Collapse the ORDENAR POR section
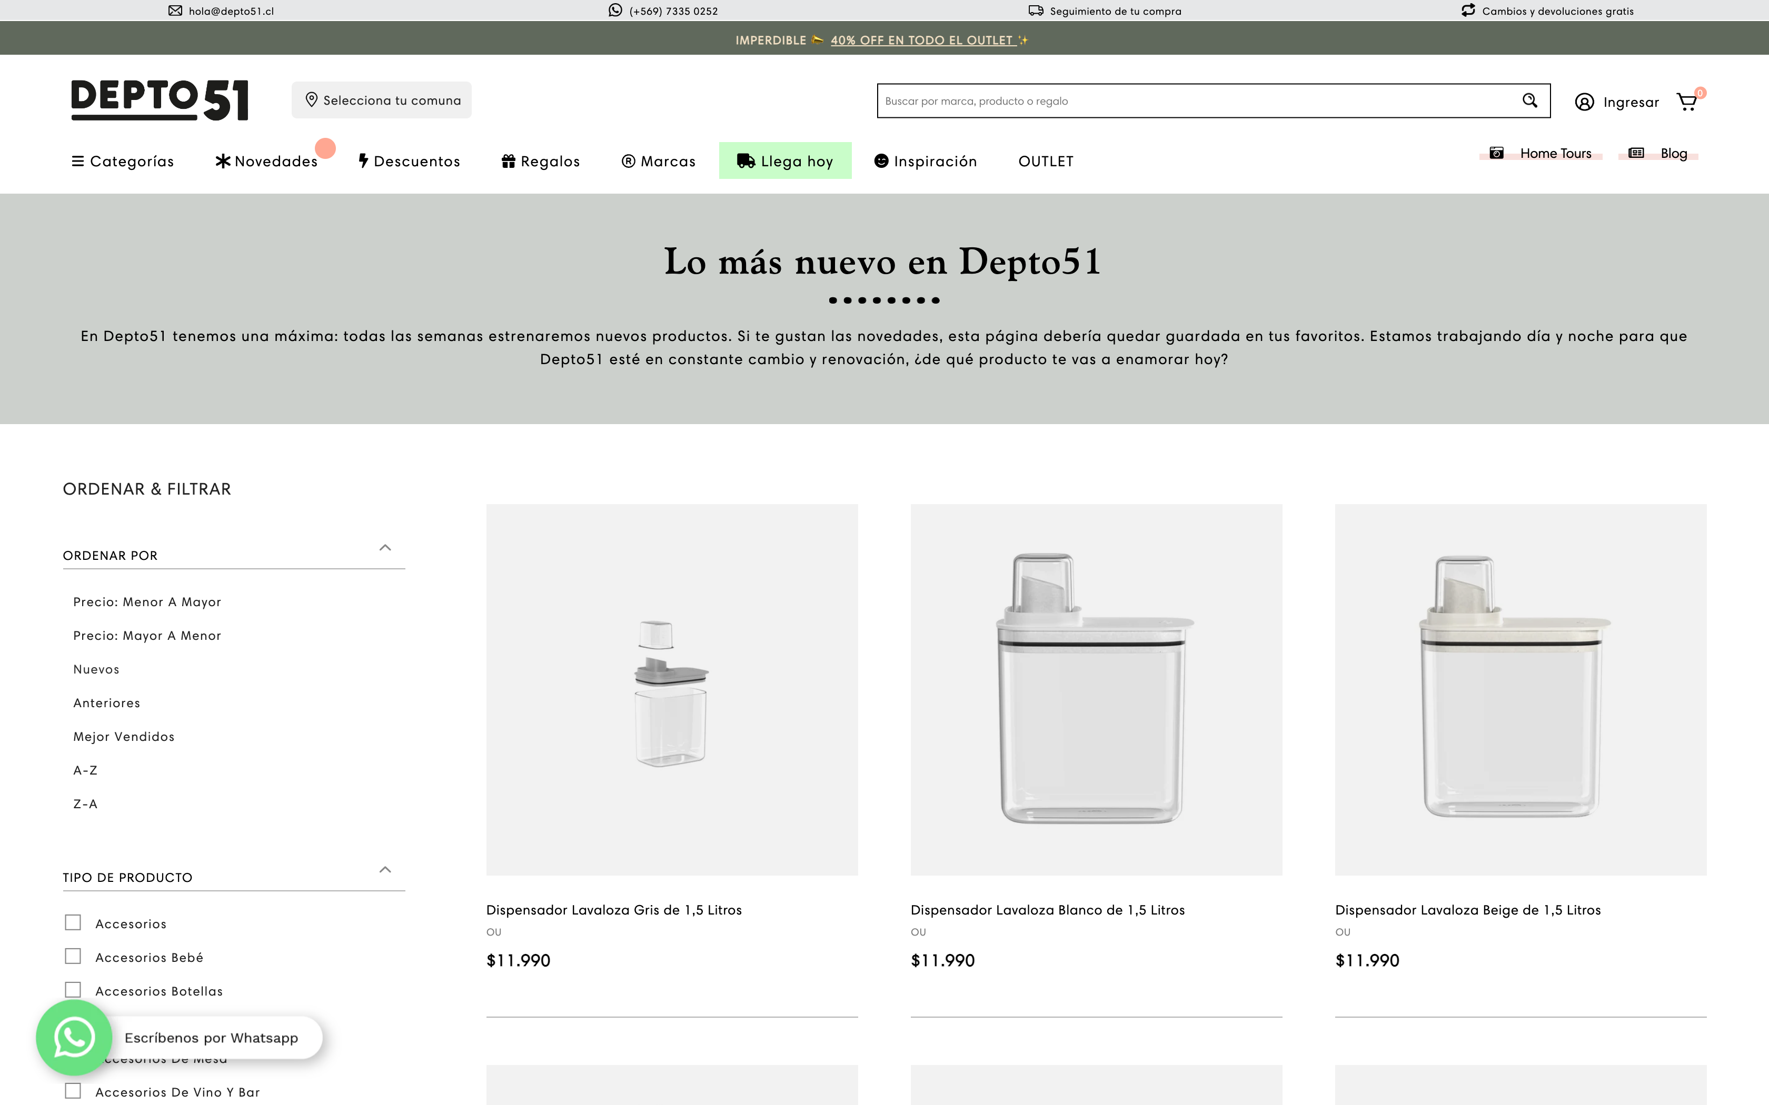 tap(384, 547)
